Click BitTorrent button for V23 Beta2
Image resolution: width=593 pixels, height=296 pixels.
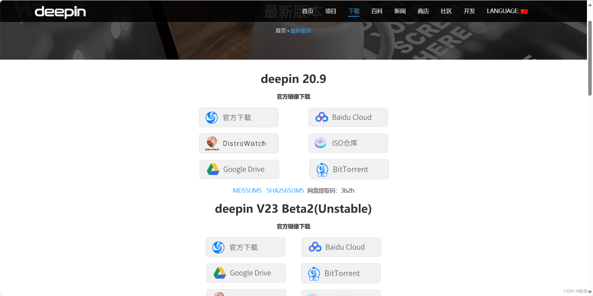point(341,273)
